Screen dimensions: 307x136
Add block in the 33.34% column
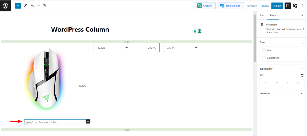[196, 48]
